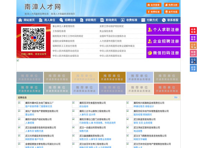Click the 金币充值 button
The height and width of the screenshot is (148, 197).
pyautogui.click(x=172, y=12)
